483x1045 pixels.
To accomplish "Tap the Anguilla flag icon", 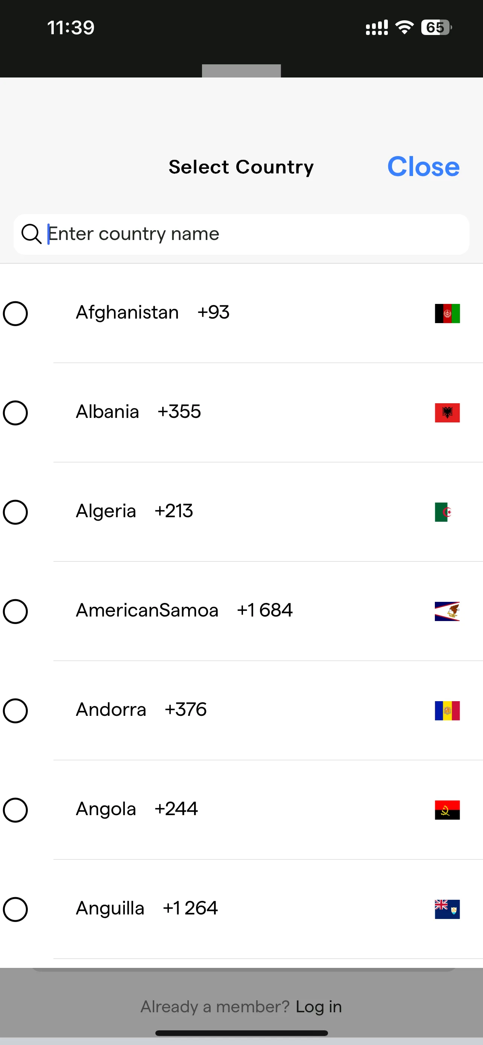I will coord(447,909).
